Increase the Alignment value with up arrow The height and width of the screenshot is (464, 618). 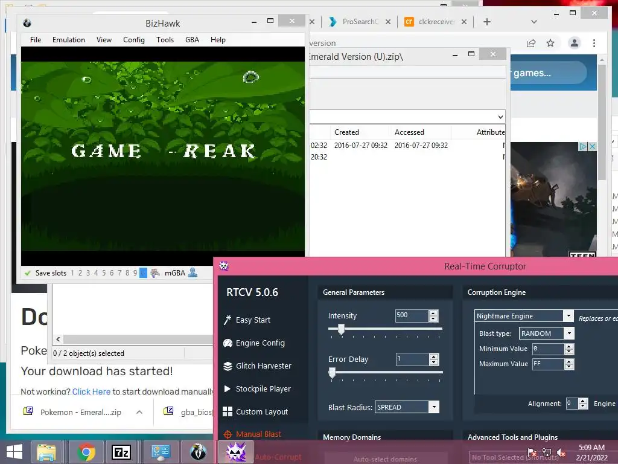pos(583,401)
